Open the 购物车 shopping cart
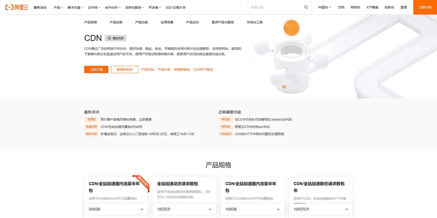Image resolution: width=437 pixels, height=218 pixels. (355, 7)
